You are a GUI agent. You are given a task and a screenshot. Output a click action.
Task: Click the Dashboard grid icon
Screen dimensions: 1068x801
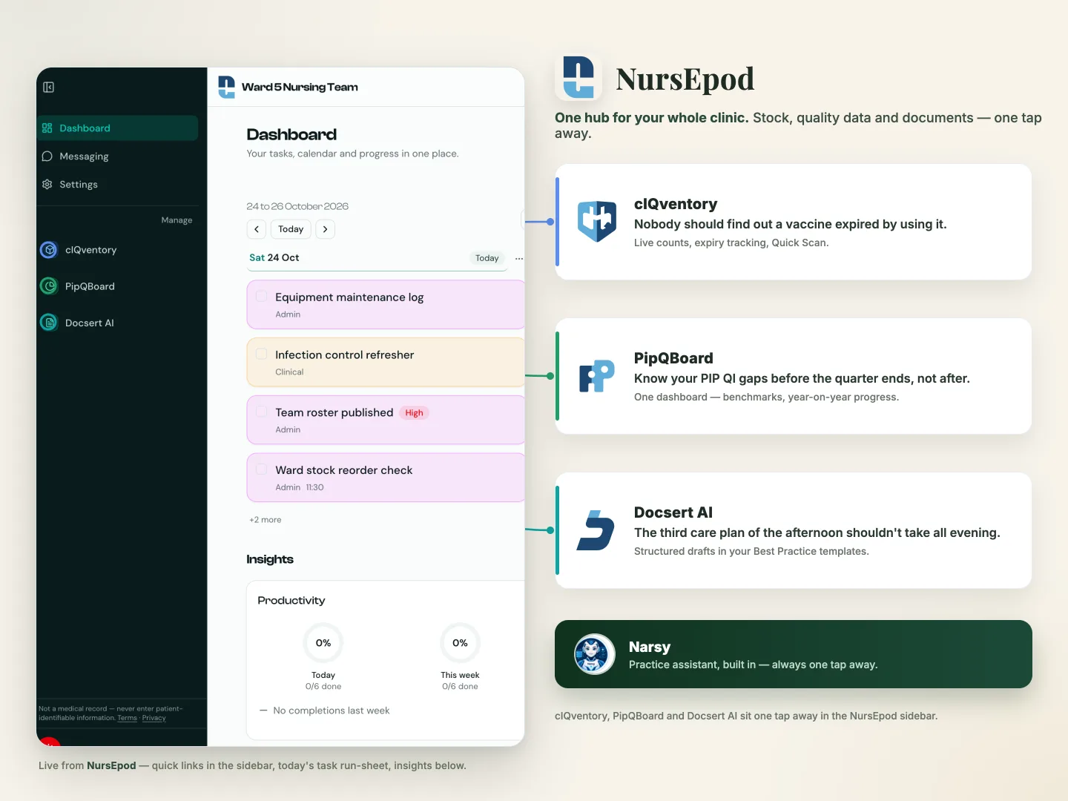[47, 128]
